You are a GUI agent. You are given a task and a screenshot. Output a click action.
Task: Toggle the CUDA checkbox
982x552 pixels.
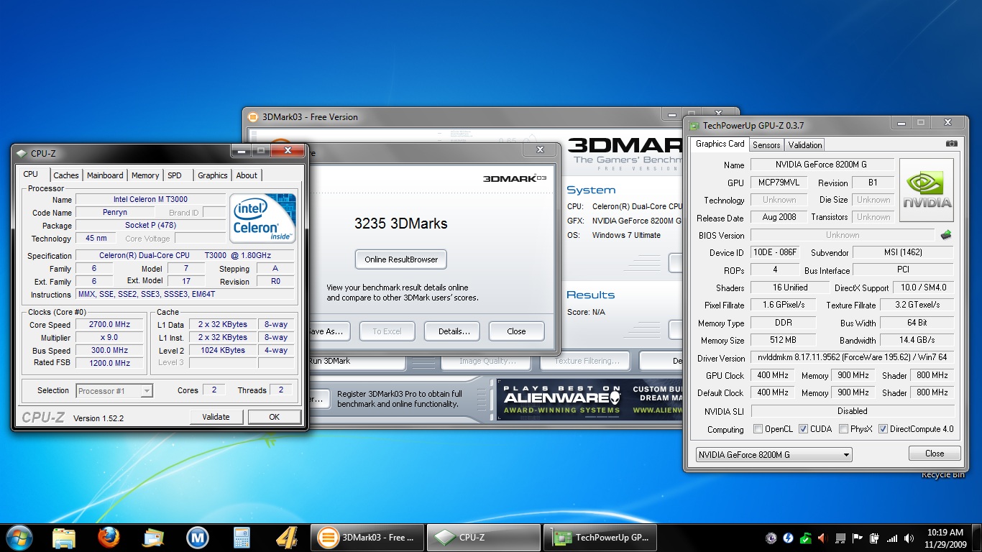click(803, 429)
